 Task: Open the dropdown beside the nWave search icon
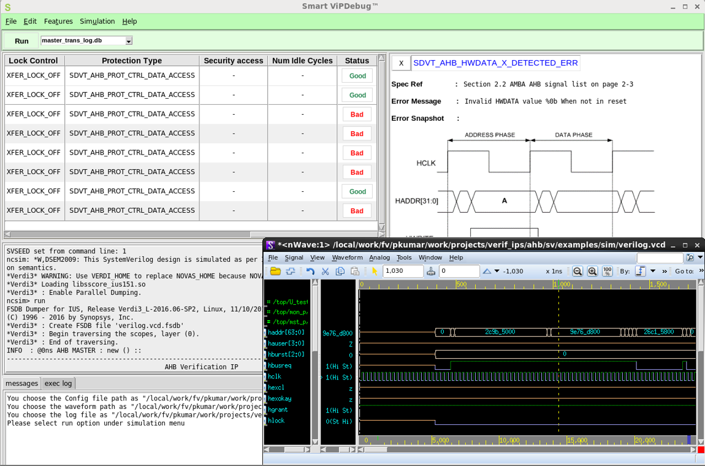pyautogui.click(x=700, y=258)
